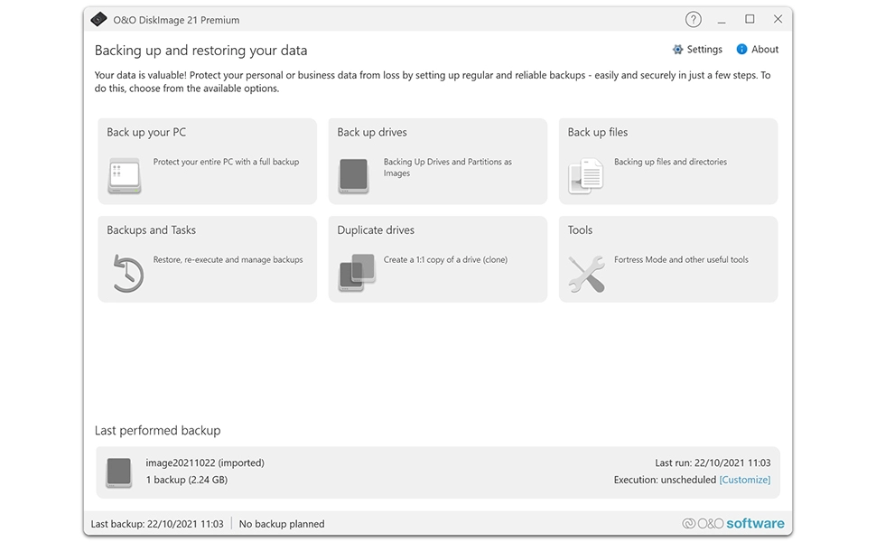Image resolution: width=876 pixels, height=542 pixels.
Task: Click the Back up drives tile heading
Action: (x=373, y=131)
